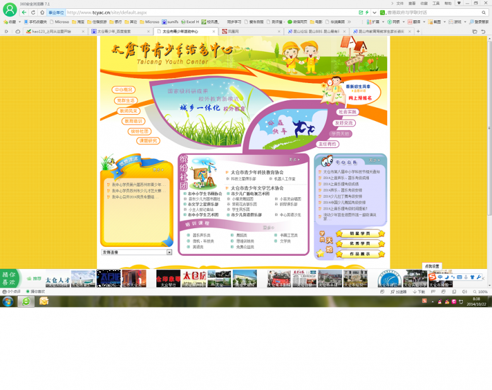Click the green share icon in address bar
Screen dimensions: 492x390
pyautogui.click(x=361, y=13)
